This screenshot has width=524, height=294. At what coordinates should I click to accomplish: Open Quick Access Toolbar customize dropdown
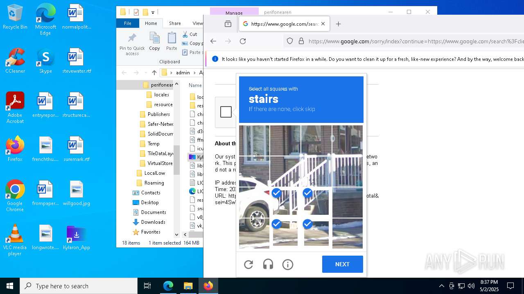(153, 13)
